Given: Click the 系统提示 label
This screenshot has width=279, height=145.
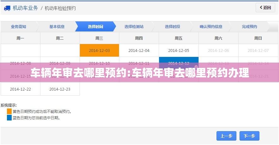Looking at the screenshot, I should click(x=9, y=105).
